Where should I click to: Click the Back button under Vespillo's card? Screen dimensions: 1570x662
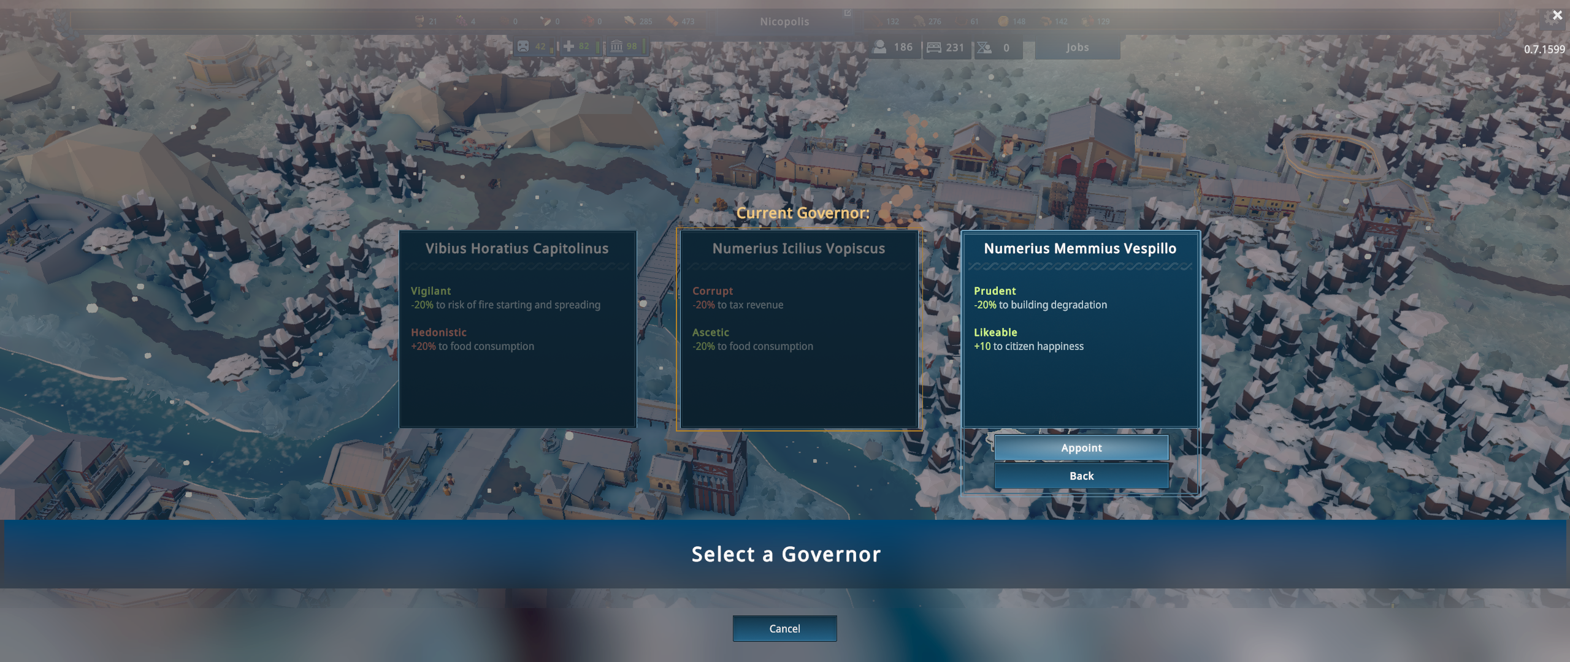pos(1081,476)
